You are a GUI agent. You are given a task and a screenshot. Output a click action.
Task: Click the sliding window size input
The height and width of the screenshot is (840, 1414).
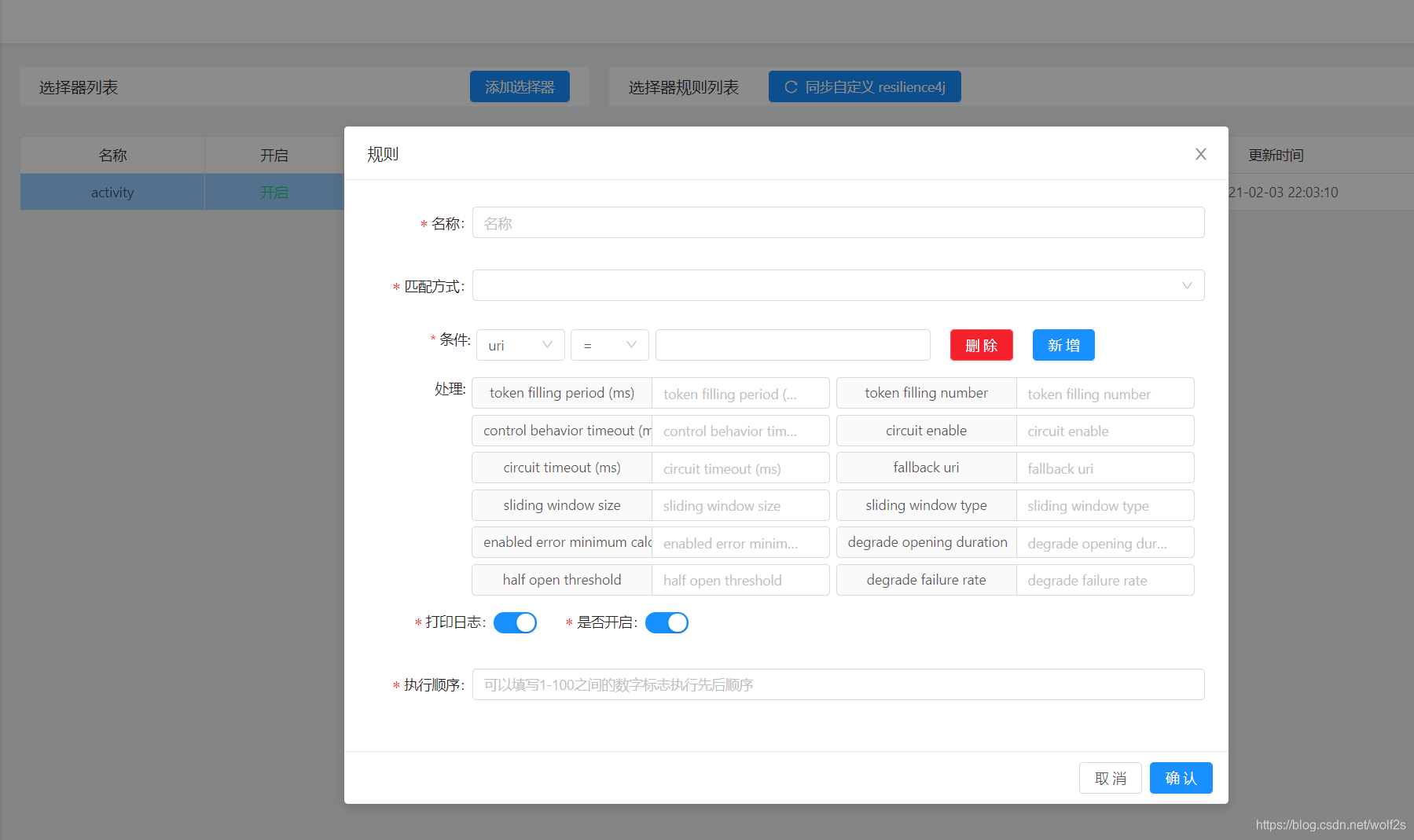point(740,505)
